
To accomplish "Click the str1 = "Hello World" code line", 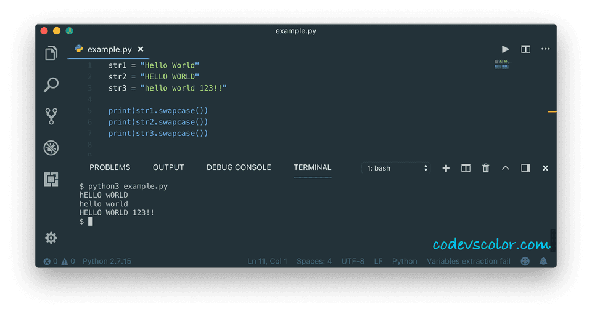I will tap(154, 65).
